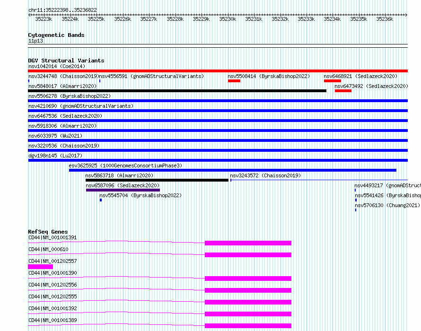Viewport: 421px width, 331px height.
Task: Click the blue nsv3220536 variant bar
Action: (218, 150)
